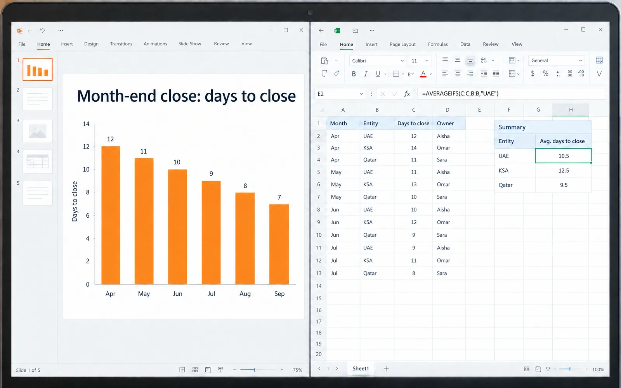Switch to Reading view in PowerPoint status bar
The image size is (621, 388).
point(208,370)
